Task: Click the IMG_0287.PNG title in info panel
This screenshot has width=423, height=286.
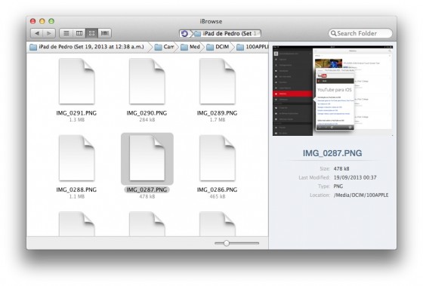Action: (332, 153)
